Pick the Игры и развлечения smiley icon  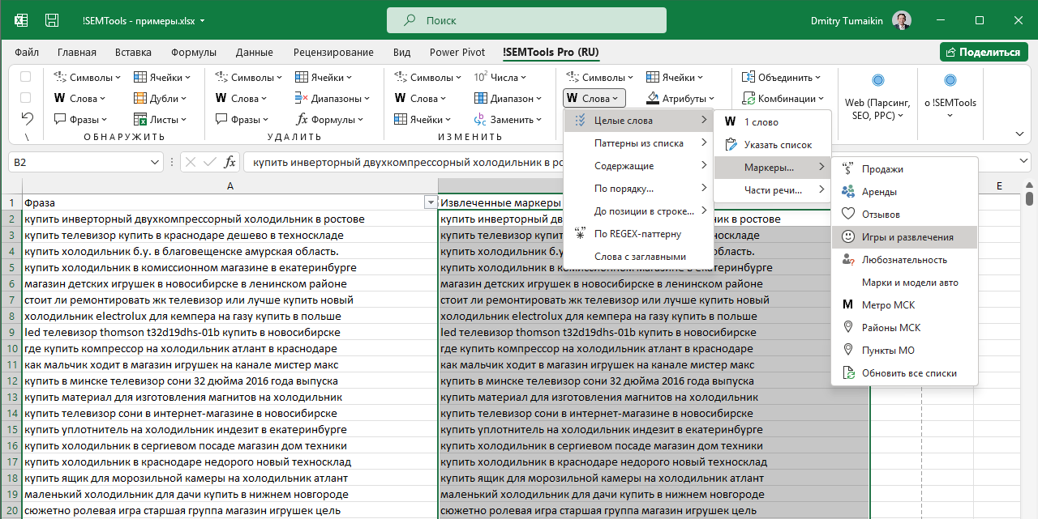848,237
